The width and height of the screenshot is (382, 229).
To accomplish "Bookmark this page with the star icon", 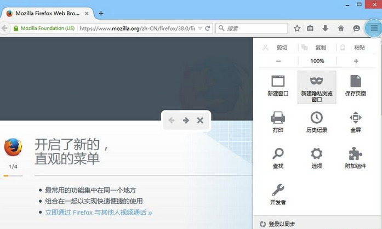I will [297, 28].
